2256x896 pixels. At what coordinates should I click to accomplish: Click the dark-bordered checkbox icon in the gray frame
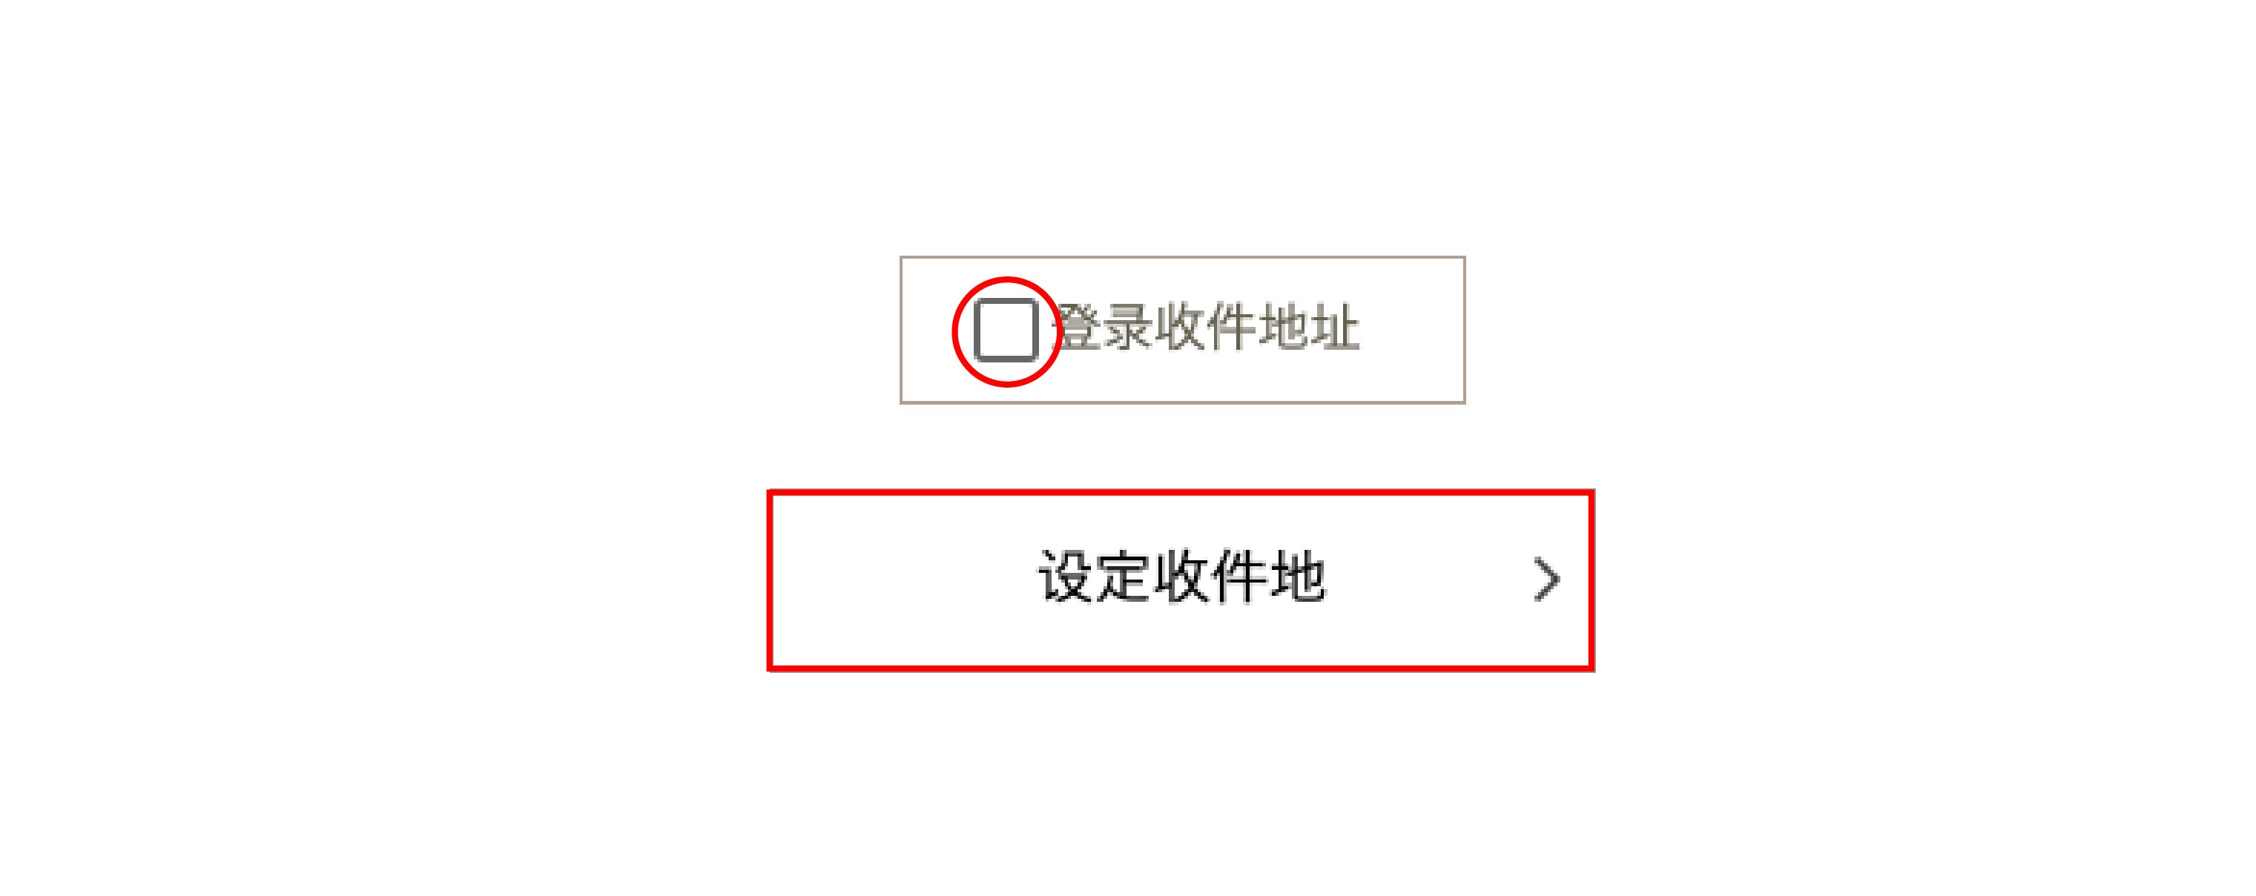click(1006, 330)
